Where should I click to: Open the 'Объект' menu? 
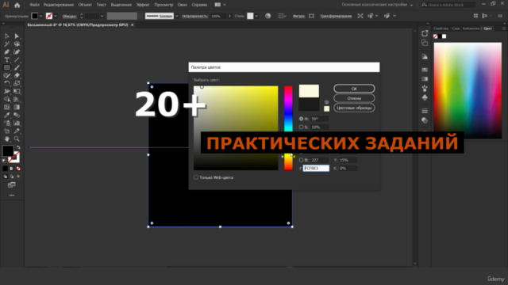[85, 5]
